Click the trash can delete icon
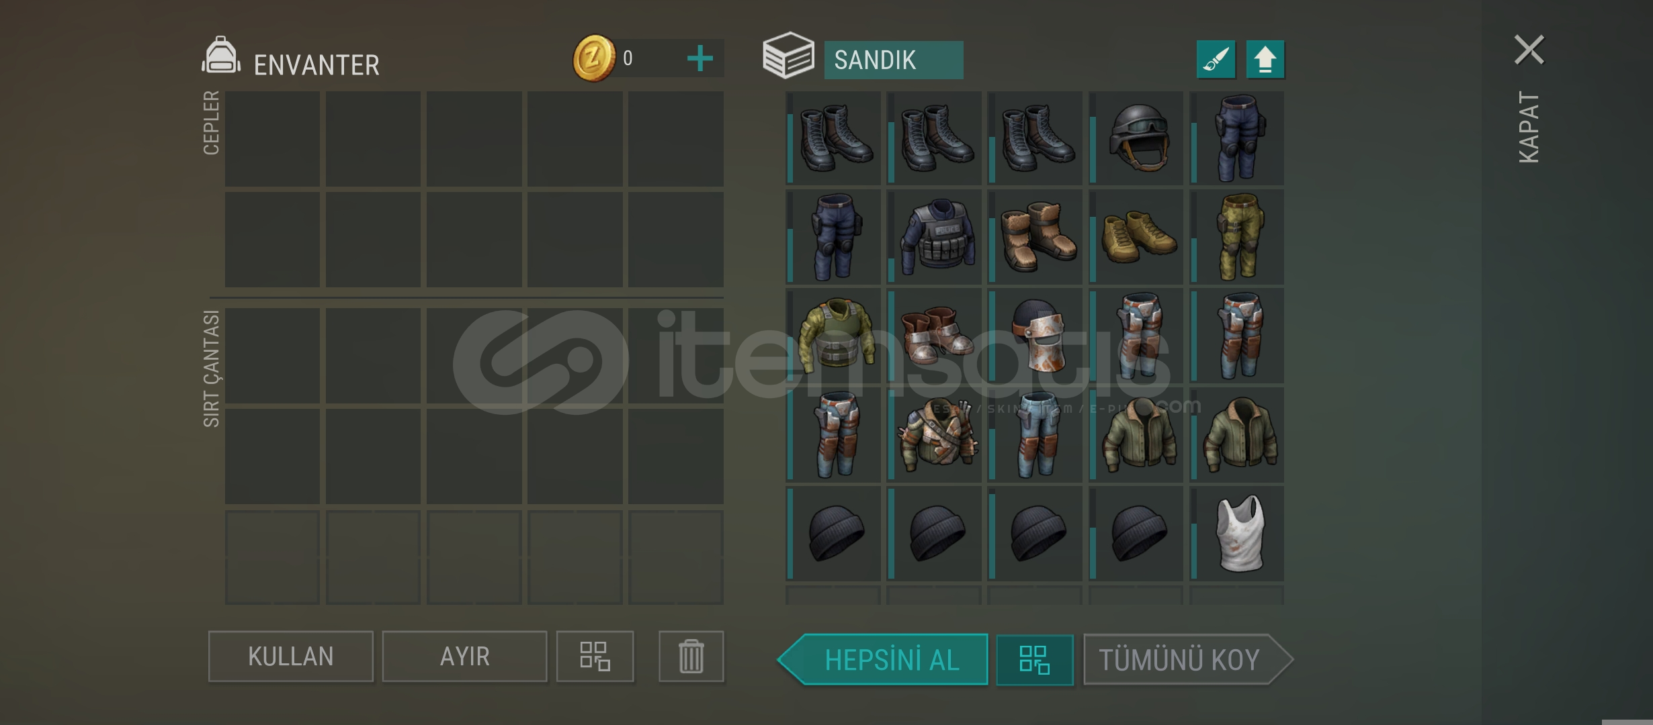This screenshot has width=1653, height=725. [x=691, y=657]
